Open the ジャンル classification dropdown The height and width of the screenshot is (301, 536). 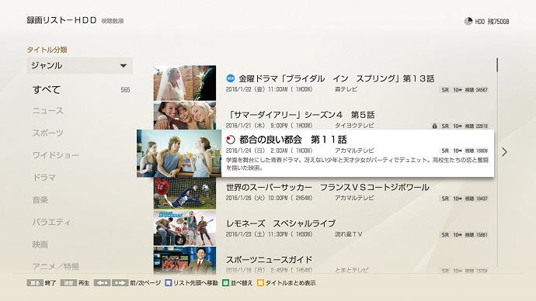point(80,65)
